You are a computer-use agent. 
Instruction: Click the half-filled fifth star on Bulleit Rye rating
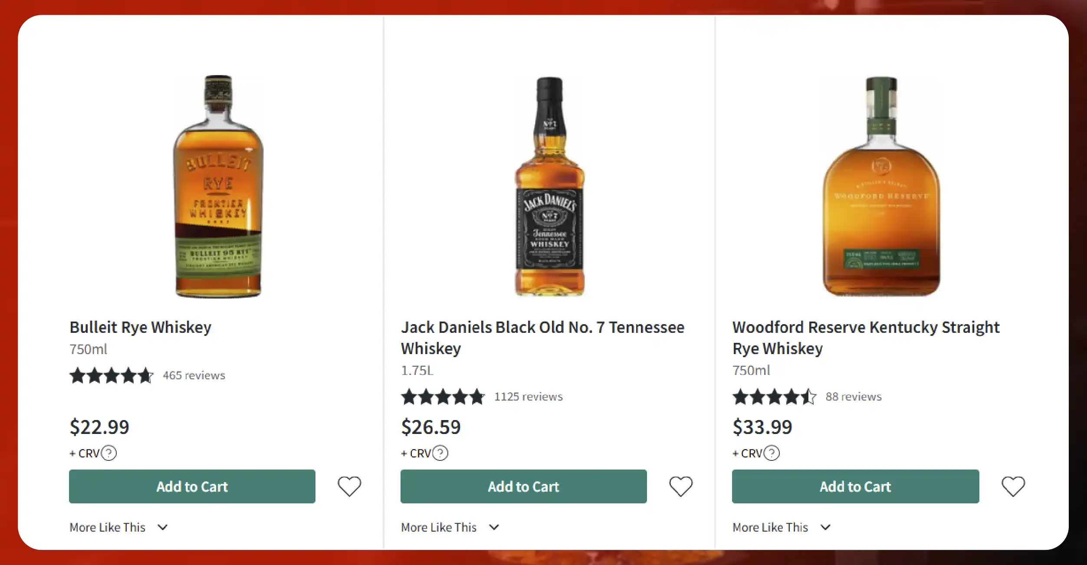(x=147, y=375)
